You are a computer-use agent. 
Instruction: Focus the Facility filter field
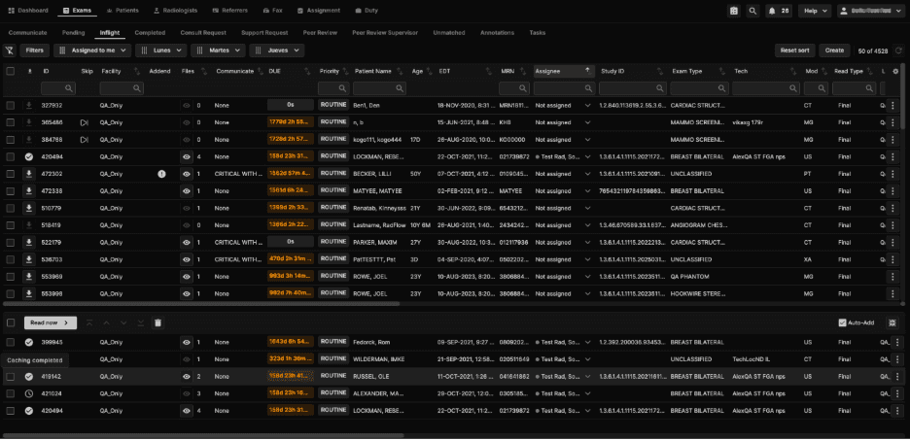point(122,88)
